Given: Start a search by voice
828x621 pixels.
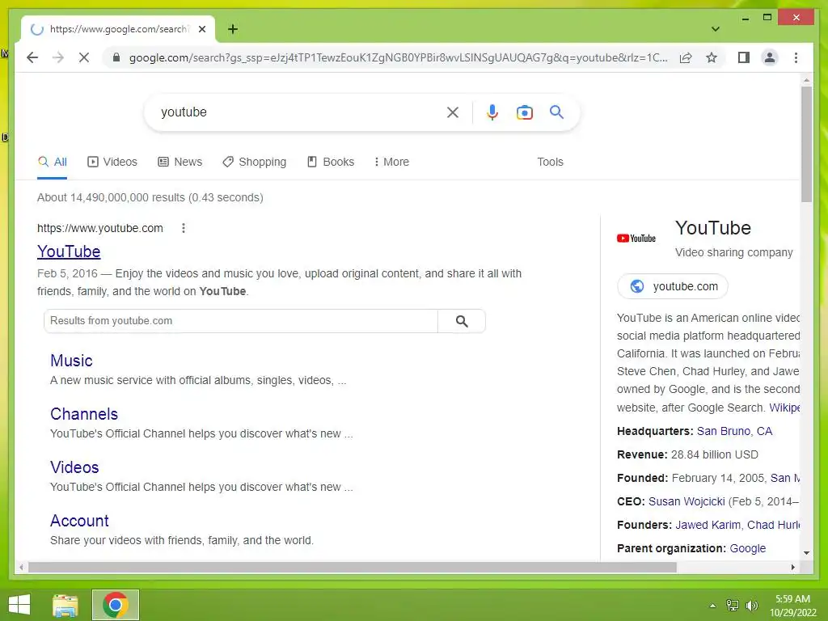Looking at the screenshot, I should pyautogui.click(x=492, y=112).
